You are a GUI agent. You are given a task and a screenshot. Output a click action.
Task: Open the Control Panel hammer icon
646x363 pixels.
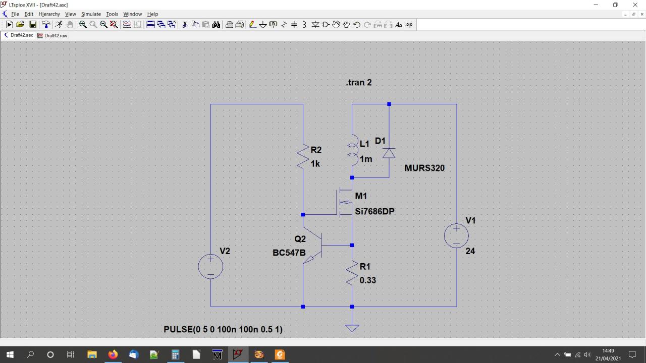(x=46, y=25)
